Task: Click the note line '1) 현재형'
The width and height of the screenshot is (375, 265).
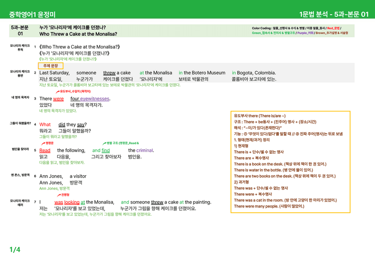Action: 241,146
